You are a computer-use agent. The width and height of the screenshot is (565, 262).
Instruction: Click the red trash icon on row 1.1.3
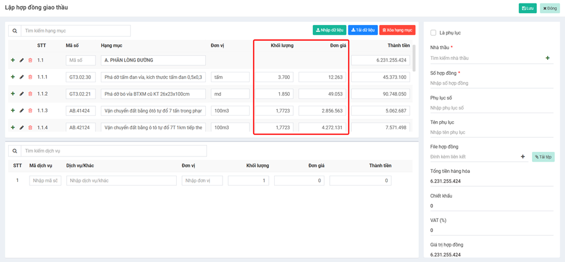(x=30, y=111)
